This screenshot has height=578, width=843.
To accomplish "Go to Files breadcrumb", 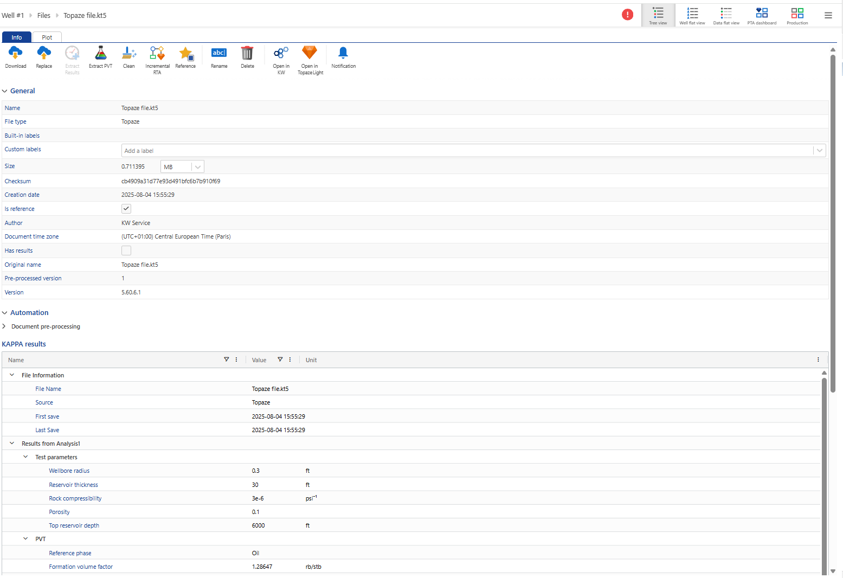I will [x=44, y=15].
